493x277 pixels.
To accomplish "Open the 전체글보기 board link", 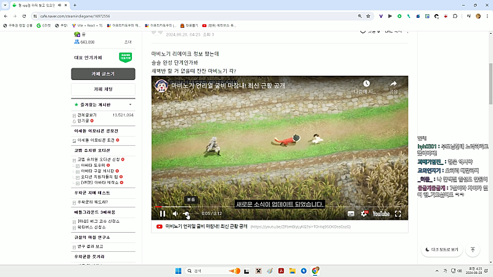I will pyautogui.click(x=87, y=115).
